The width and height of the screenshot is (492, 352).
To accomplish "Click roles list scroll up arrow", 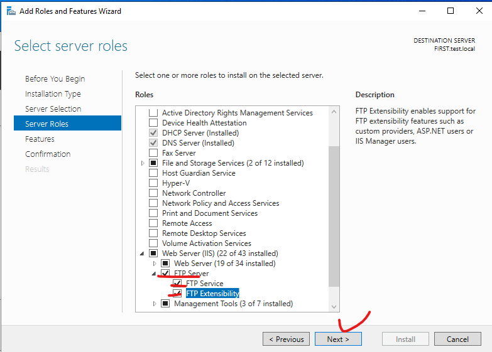I will 334,112.
